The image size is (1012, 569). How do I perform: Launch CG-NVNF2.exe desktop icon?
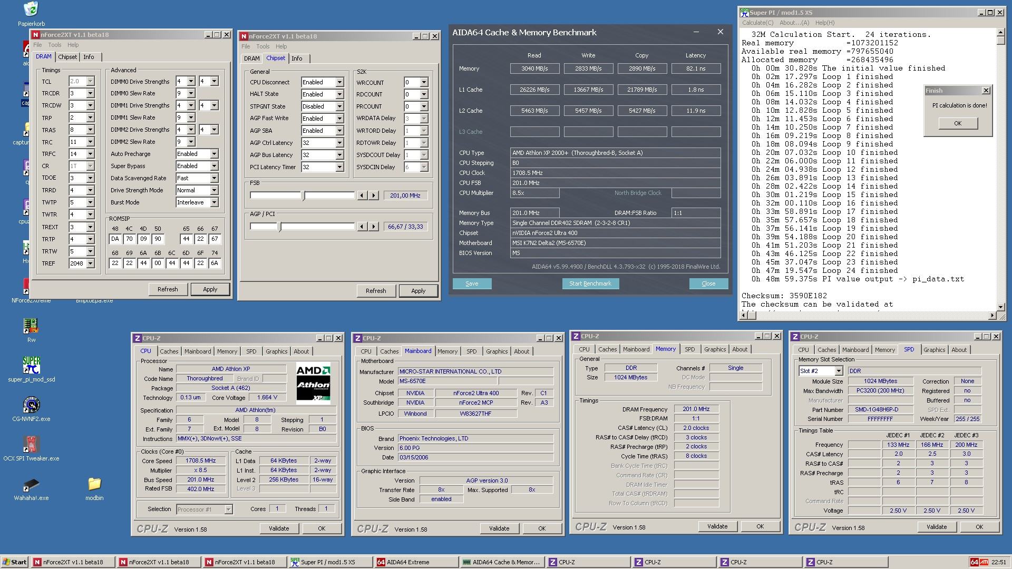(31, 409)
